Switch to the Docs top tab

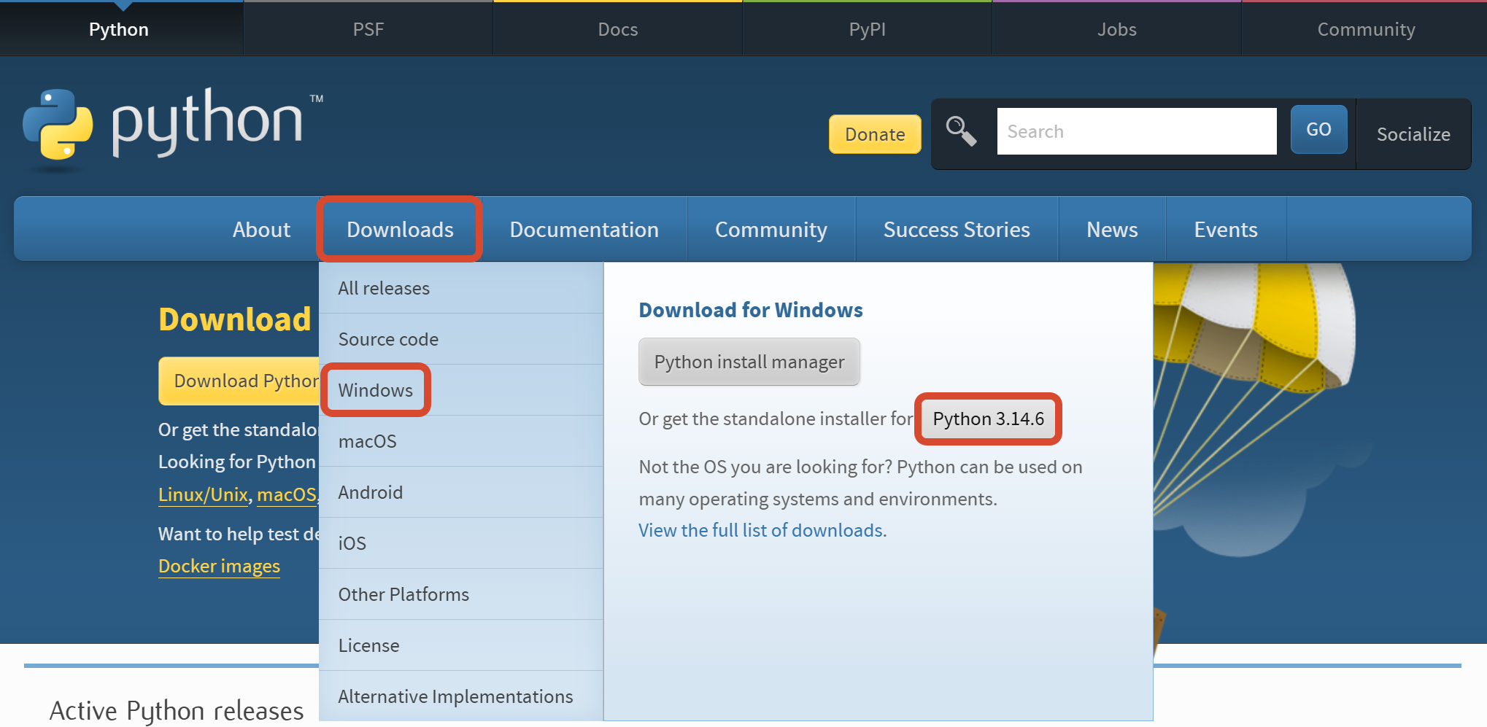(x=618, y=29)
